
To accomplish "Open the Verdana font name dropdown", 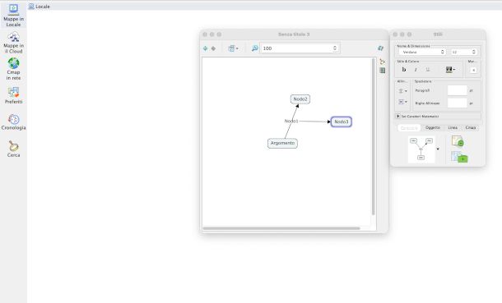I will pyautogui.click(x=422, y=52).
